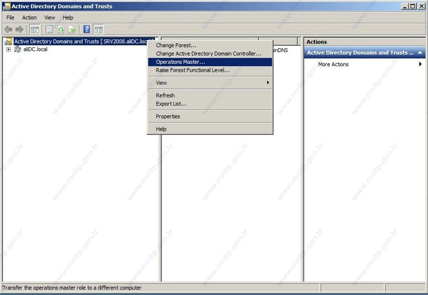Select the root Active Directory Domains and Trusts node
Image resolution: width=428 pixels, height=295 pixels.
pos(80,41)
